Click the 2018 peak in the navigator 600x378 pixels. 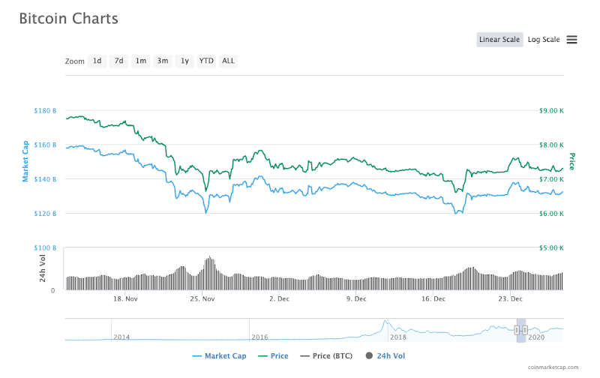[x=385, y=322]
